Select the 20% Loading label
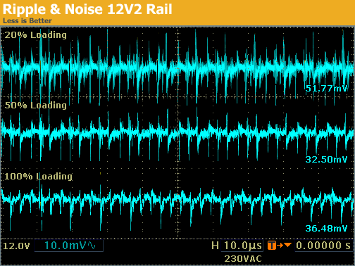Viewport: 355px width, 266px height. click(36, 35)
